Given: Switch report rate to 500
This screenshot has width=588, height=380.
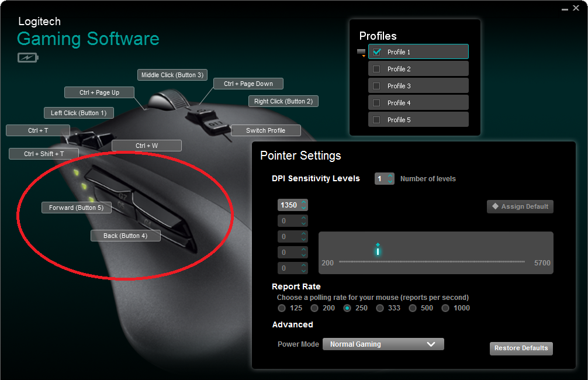Looking at the screenshot, I should (413, 308).
